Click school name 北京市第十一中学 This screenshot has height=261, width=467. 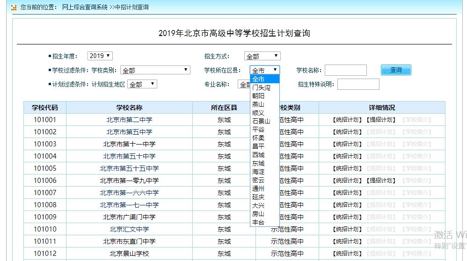tap(129, 144)
